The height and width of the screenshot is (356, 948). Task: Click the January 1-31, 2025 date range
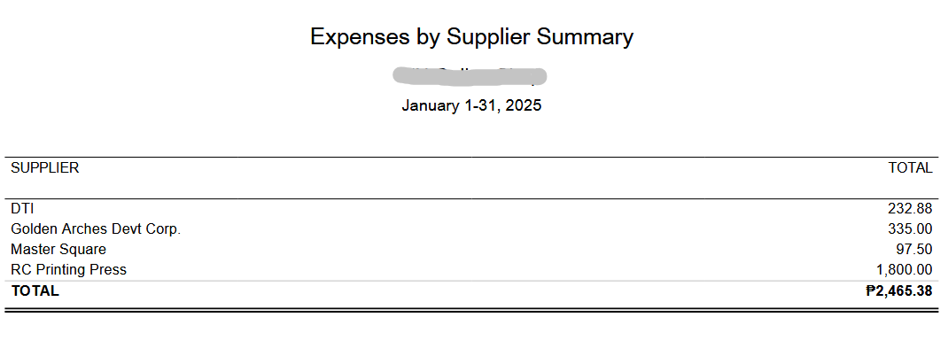coord(471,105)
